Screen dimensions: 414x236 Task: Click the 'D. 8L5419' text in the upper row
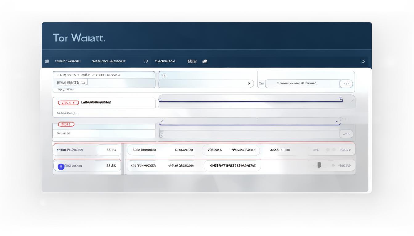(184, 150)
